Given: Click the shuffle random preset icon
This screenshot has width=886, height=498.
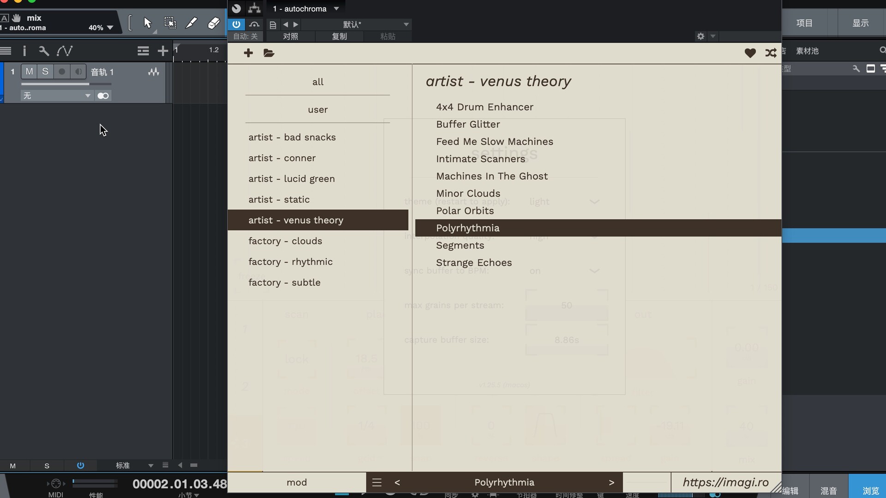Looking at the screenshot, I should click(x=771, y=53).
